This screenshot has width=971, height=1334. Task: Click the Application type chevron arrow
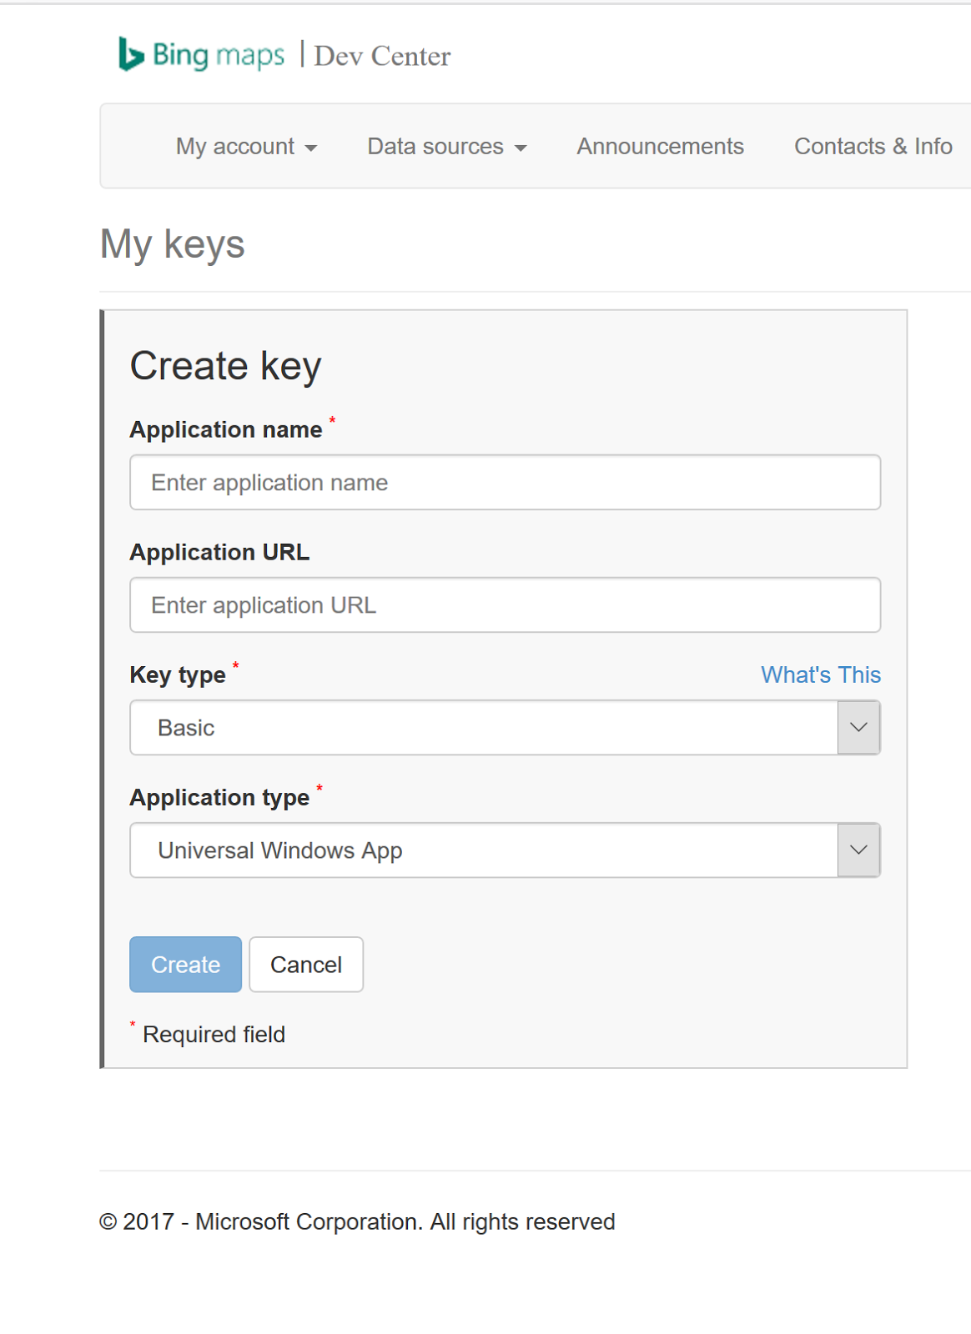click(x=858, y=850)
